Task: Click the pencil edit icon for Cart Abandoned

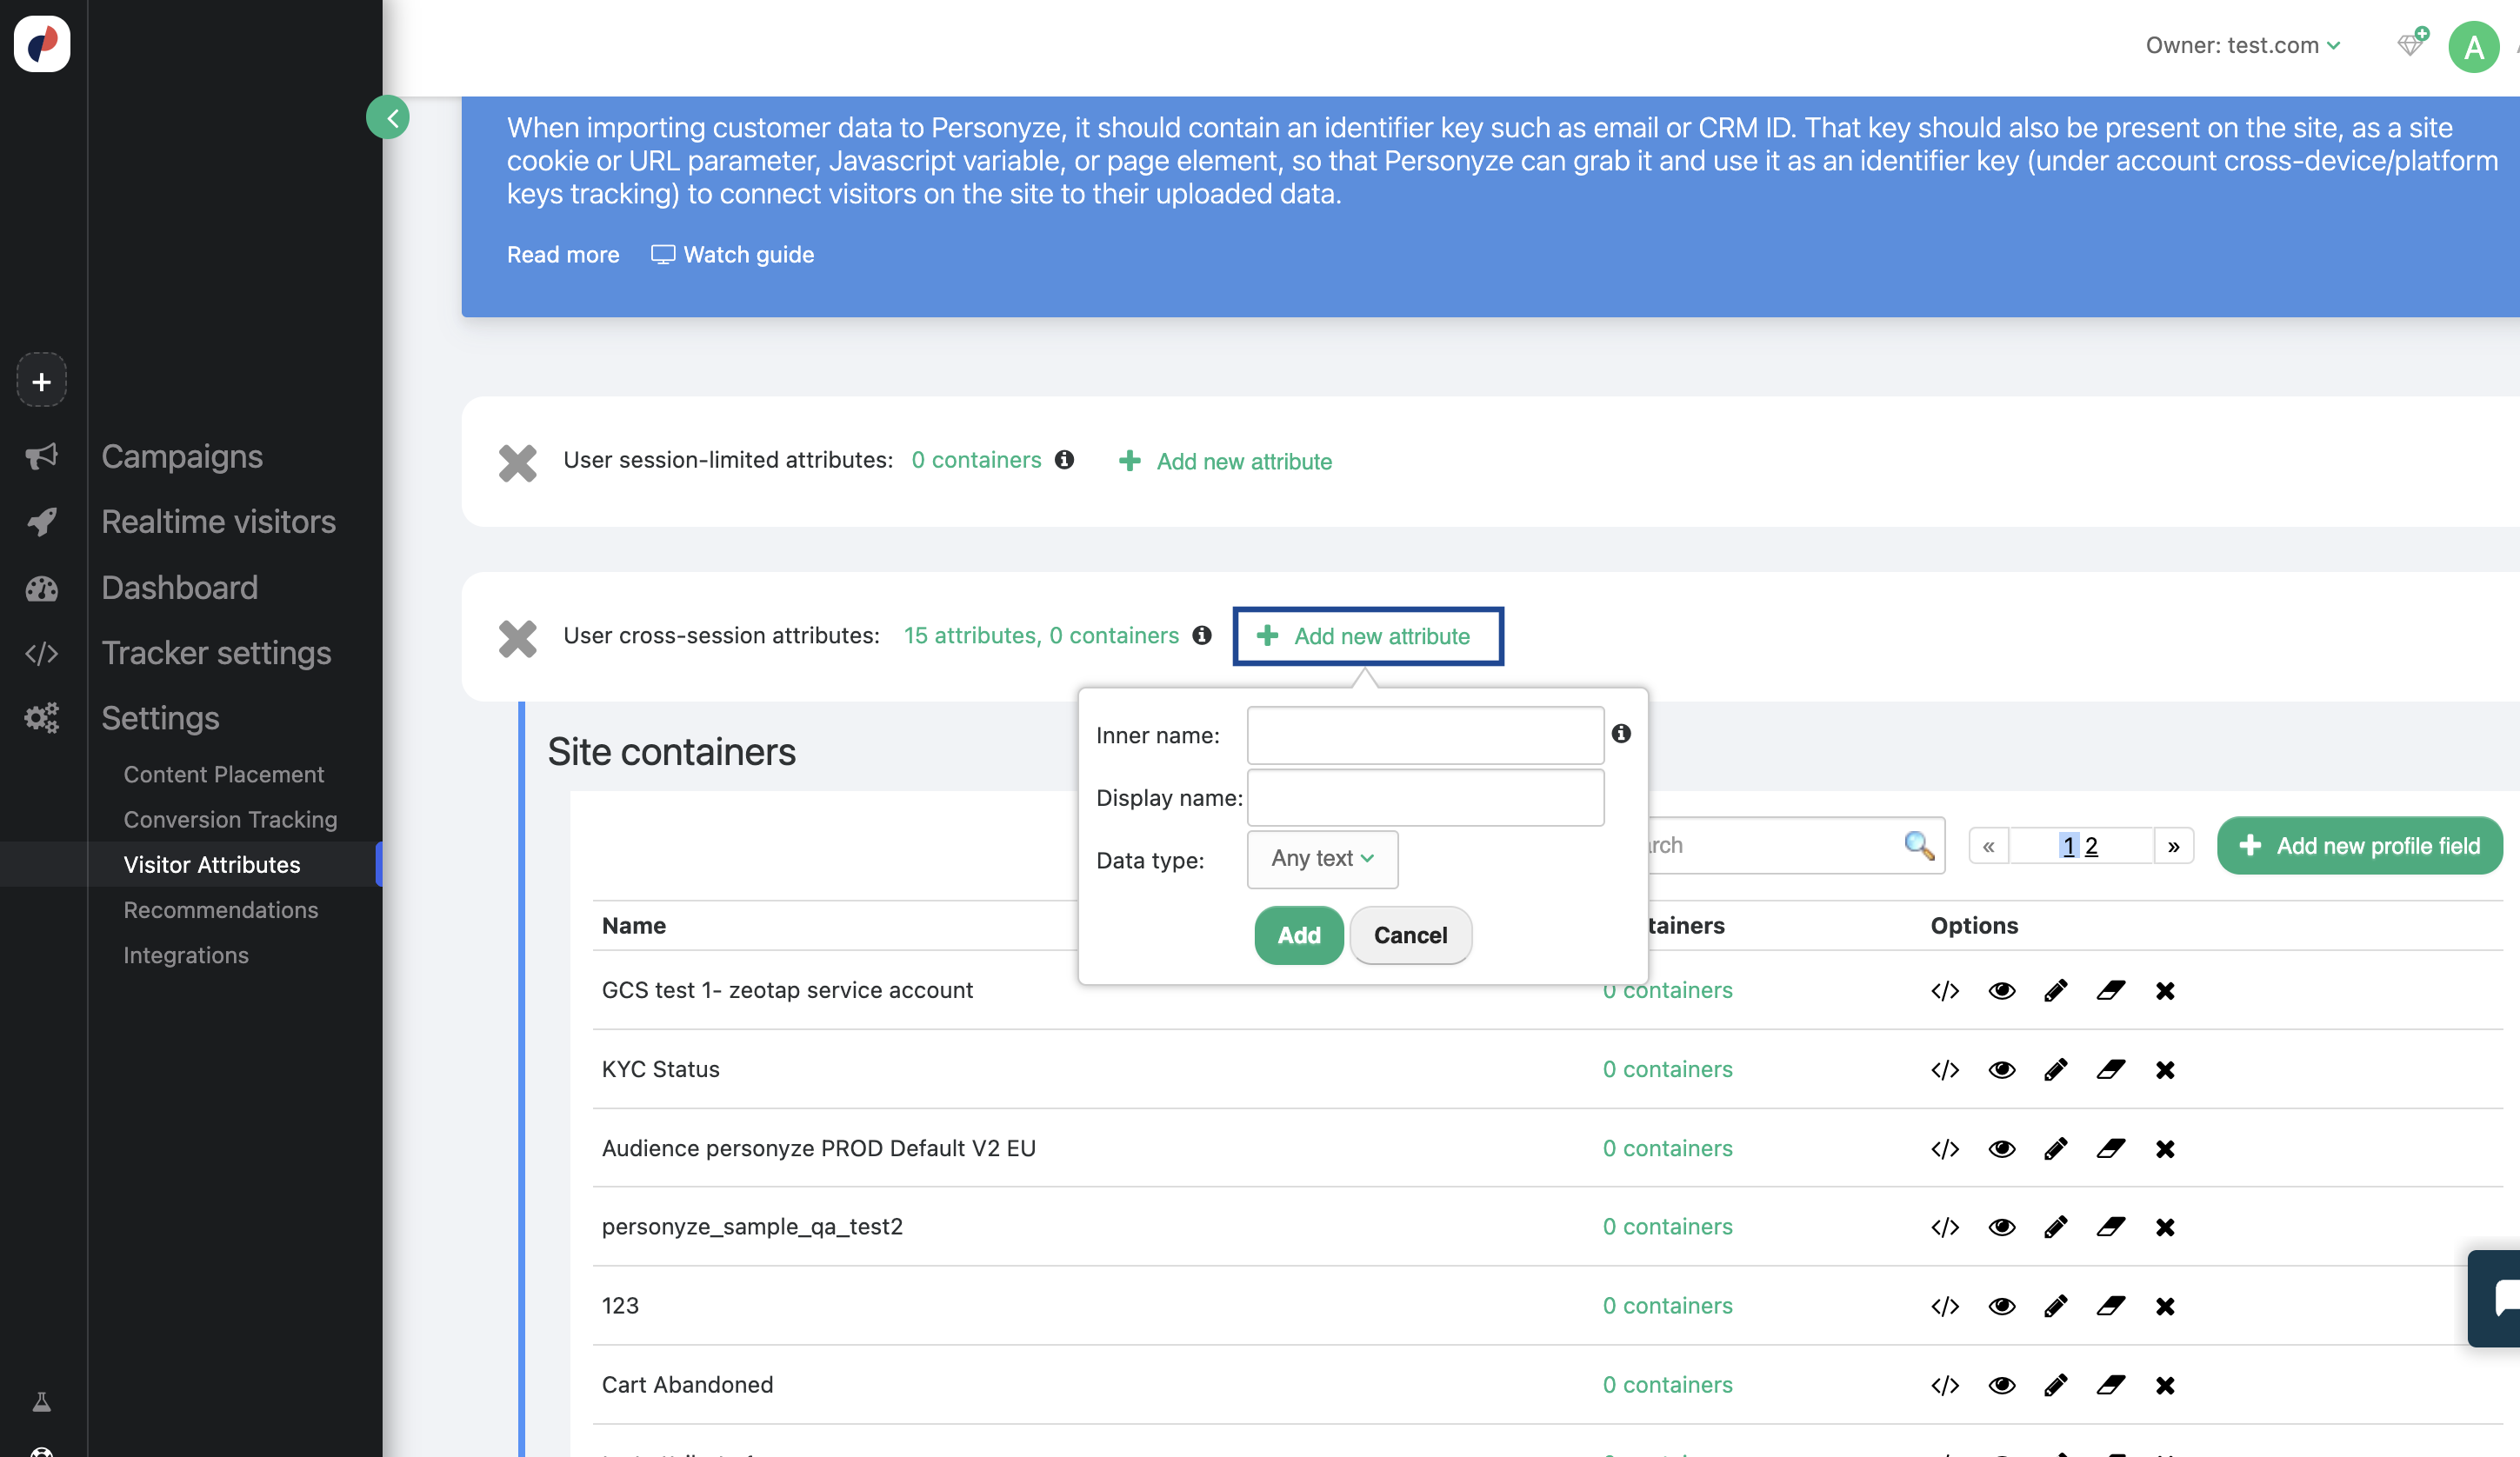Action: pyautogui.click(x=2055, y=1385)
